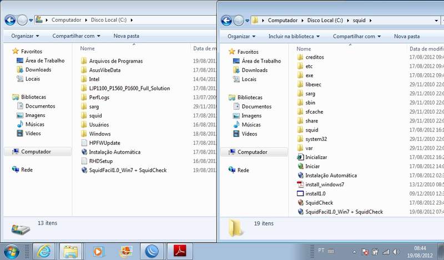This screenshot has width=444, height=260.
Task: Select Instalação Automática icon in Disco Local window
Action: [x=84, y=152]
